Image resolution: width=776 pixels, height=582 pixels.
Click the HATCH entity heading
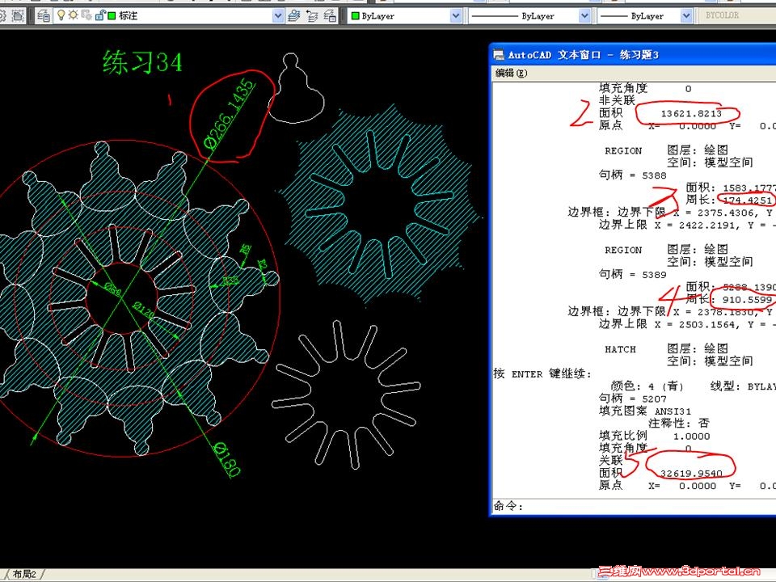pyautogui.click(x=620, y=349)
